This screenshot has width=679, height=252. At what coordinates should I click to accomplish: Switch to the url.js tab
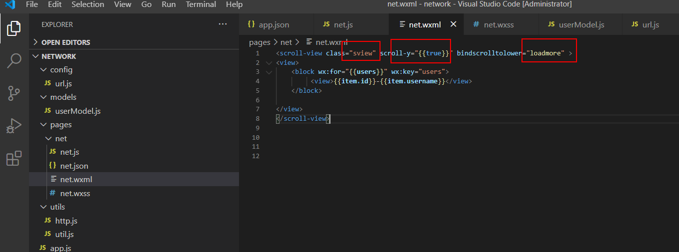coord(650,24)
